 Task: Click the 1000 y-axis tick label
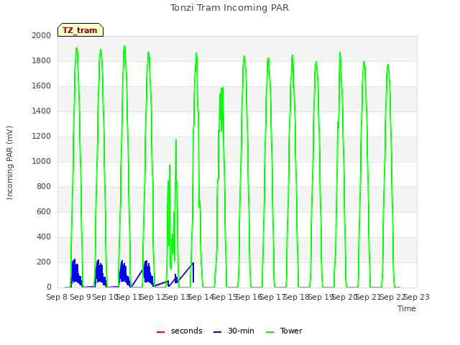(x=42, y=161)
